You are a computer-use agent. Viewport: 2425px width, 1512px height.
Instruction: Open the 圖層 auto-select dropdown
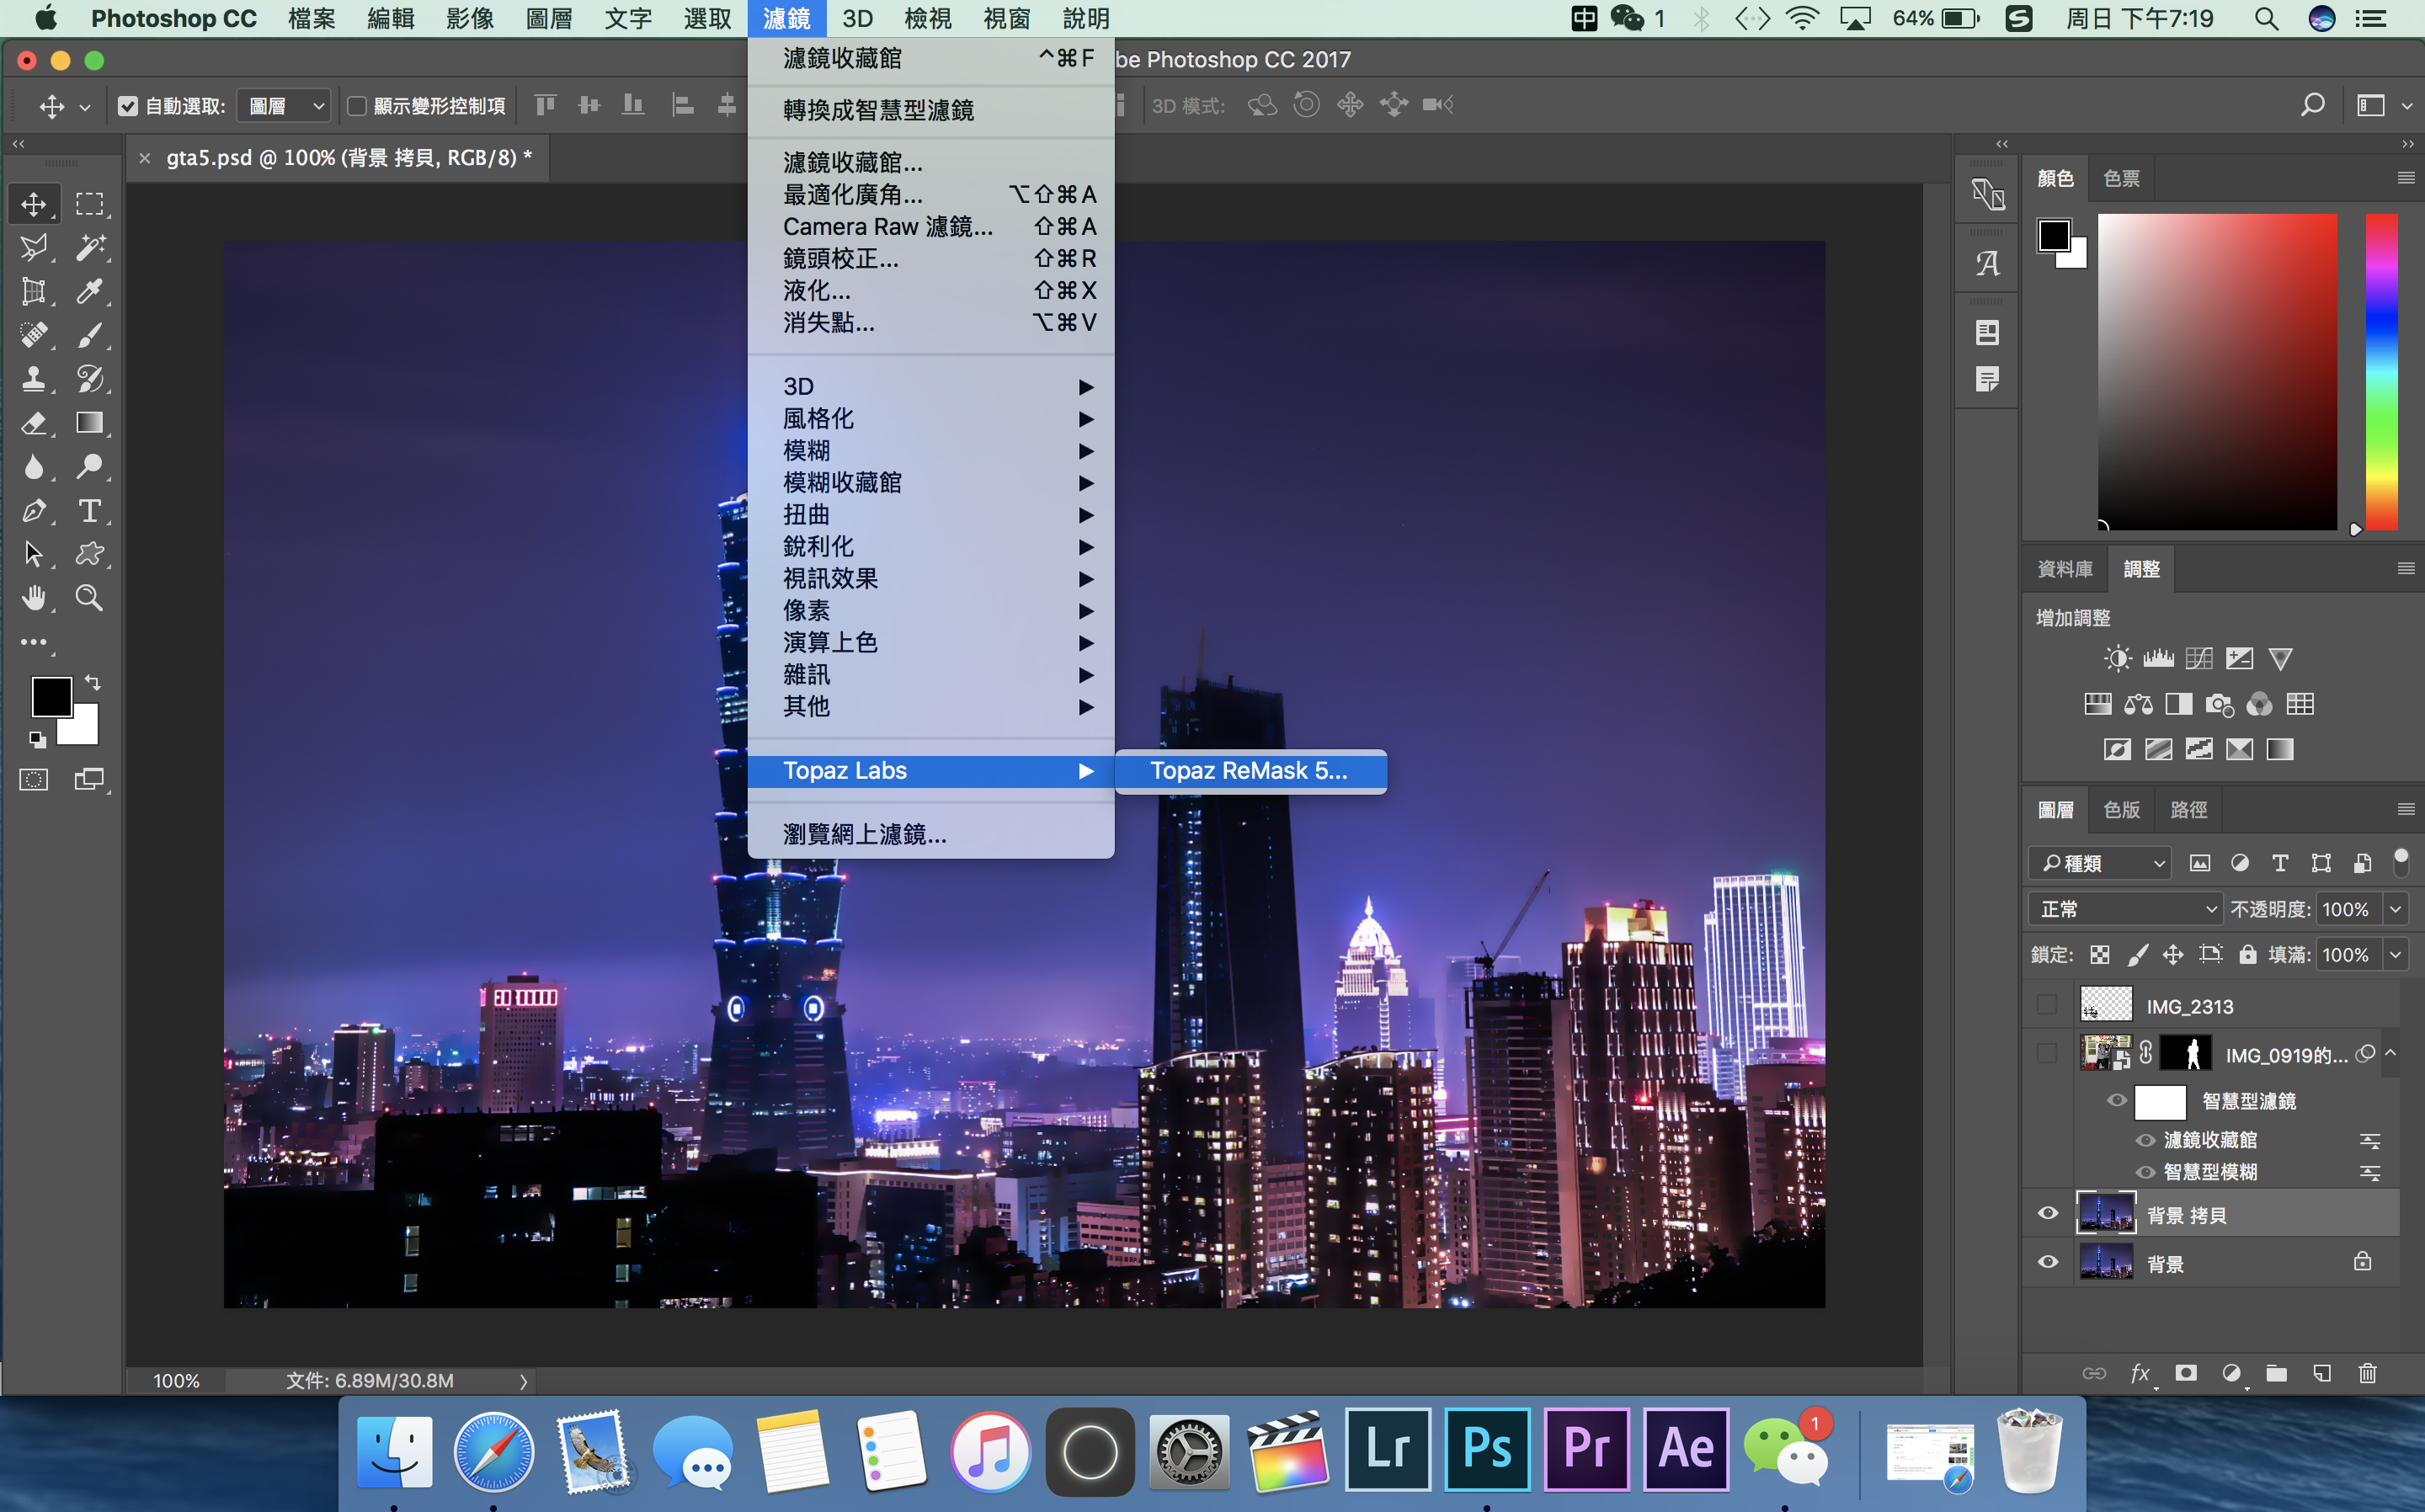point(284,106)
